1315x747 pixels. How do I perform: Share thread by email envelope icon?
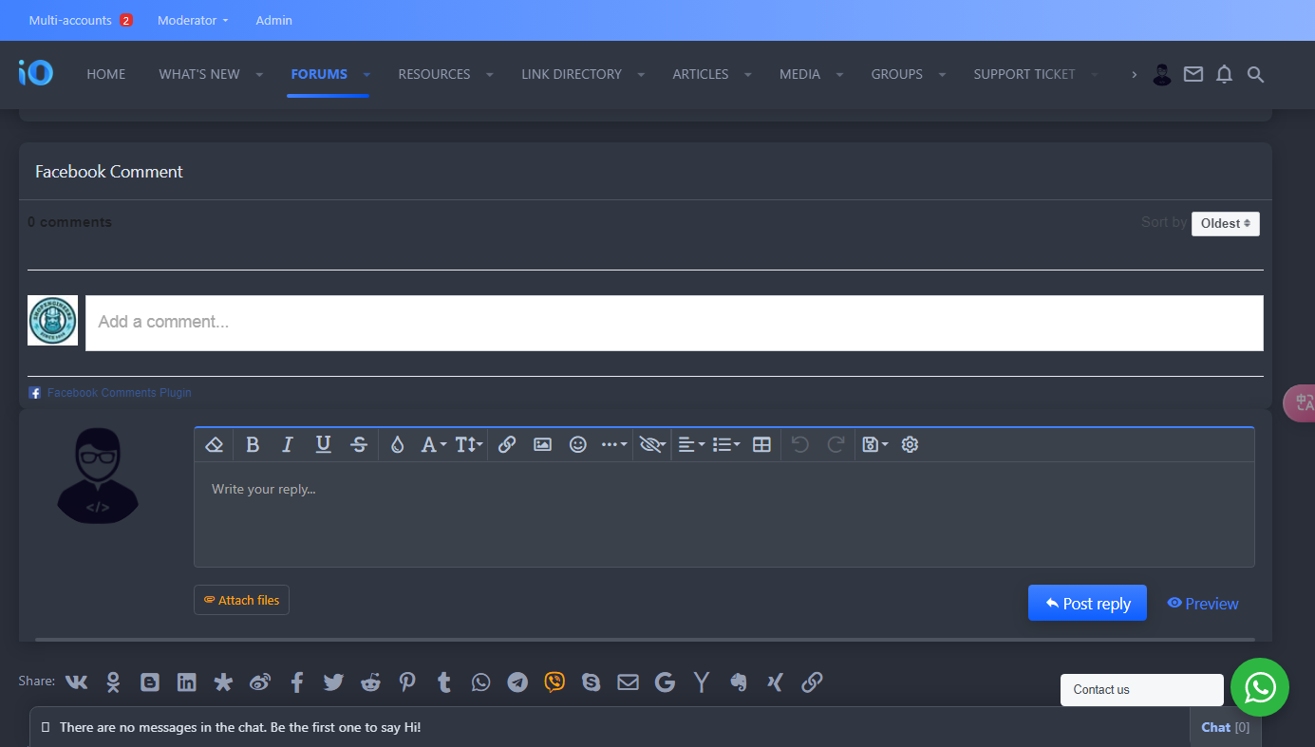(628, 682)
